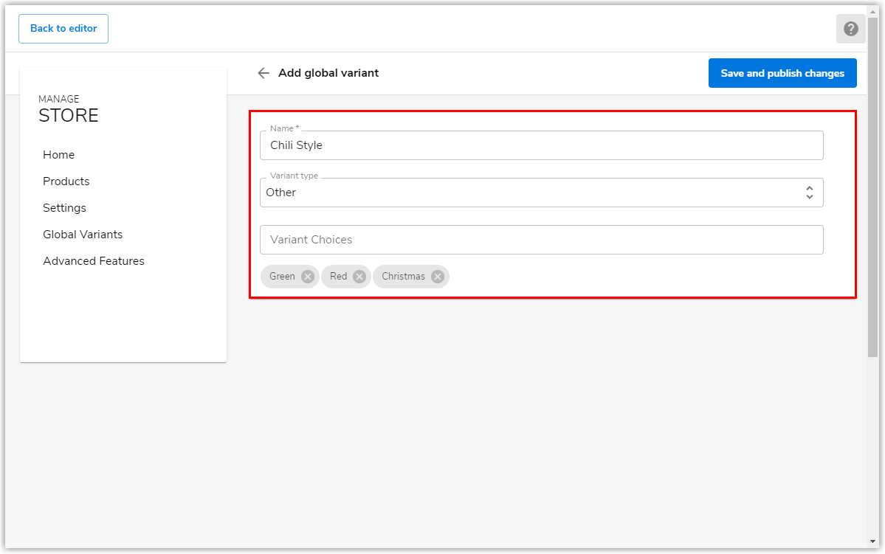
Task: Open Products in store menu
Action: click(66, 181)
